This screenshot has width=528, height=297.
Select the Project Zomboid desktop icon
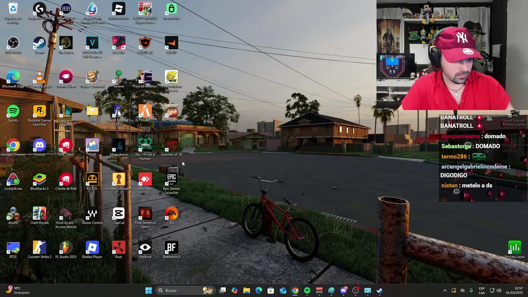click(x=92, y=80)
